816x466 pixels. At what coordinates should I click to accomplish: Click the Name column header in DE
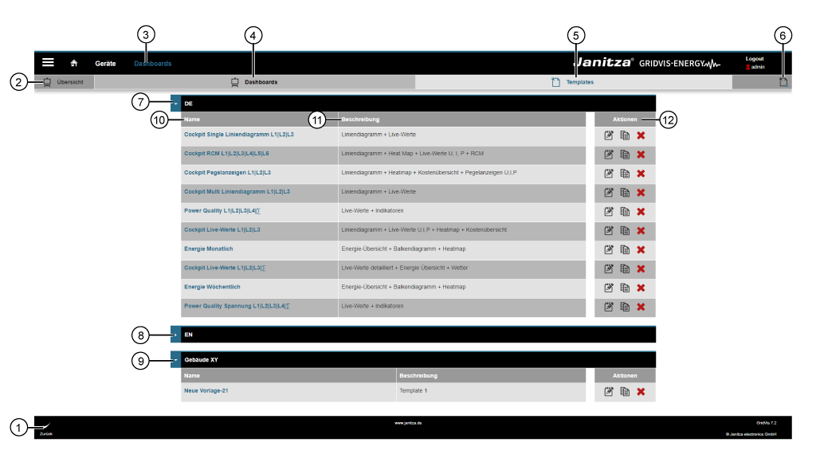pyautogui.click(x=192, y=119)
